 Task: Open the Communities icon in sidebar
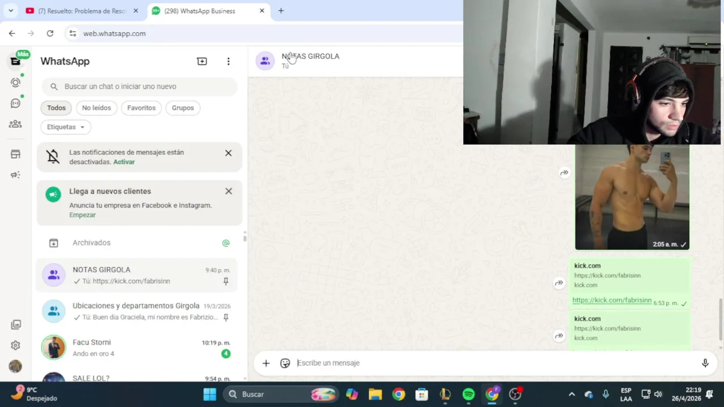(x=15, y=124)
